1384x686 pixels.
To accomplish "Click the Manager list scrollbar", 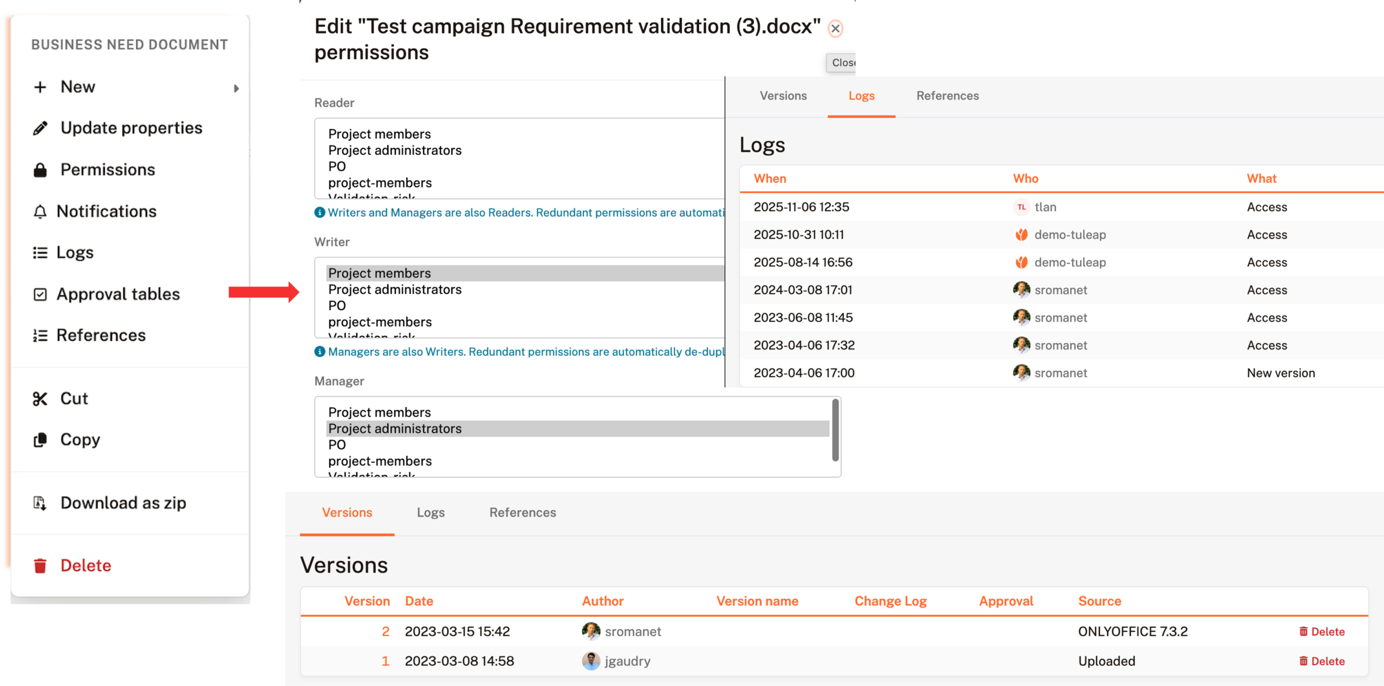I will (x=835, y=430).
